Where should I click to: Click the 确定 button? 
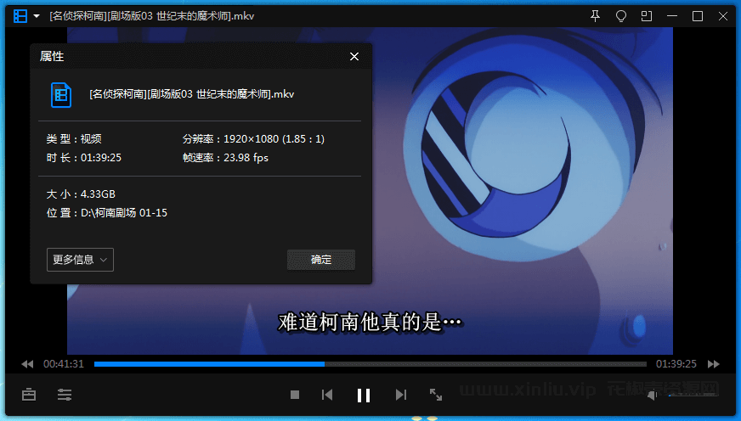coord(321,260)
